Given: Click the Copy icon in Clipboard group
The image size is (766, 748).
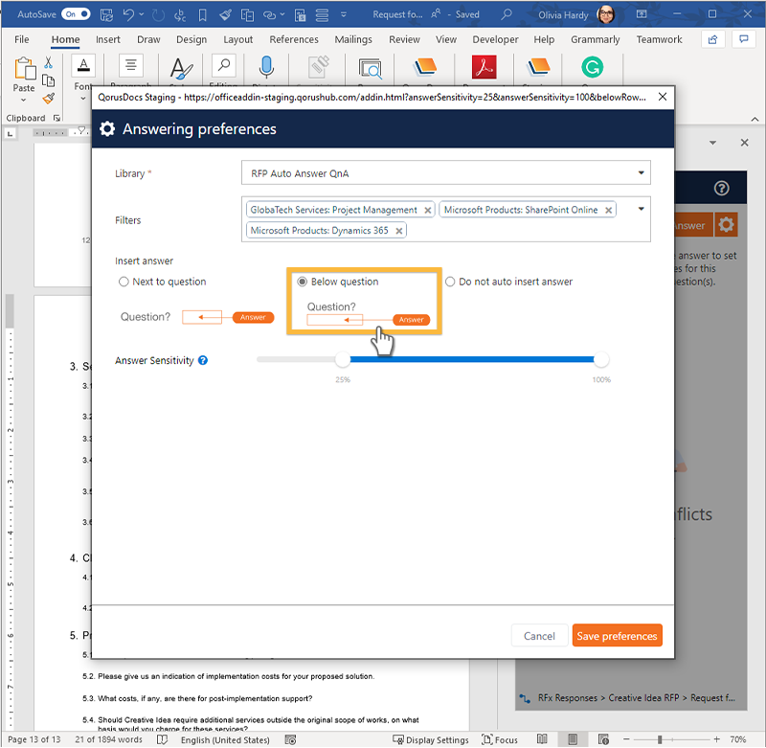Looking at the screenshot, I should [x=48, y=80].
